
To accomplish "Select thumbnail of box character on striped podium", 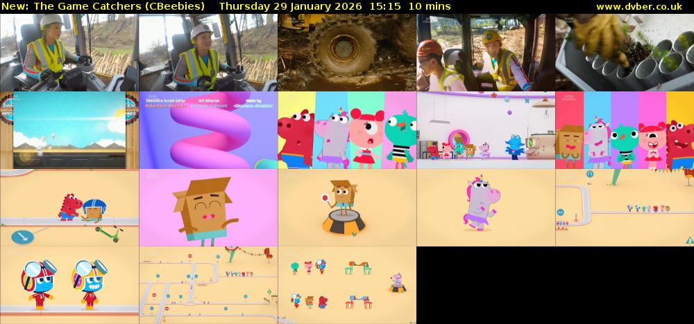I will pyautogui.click(x=347, y=208).
